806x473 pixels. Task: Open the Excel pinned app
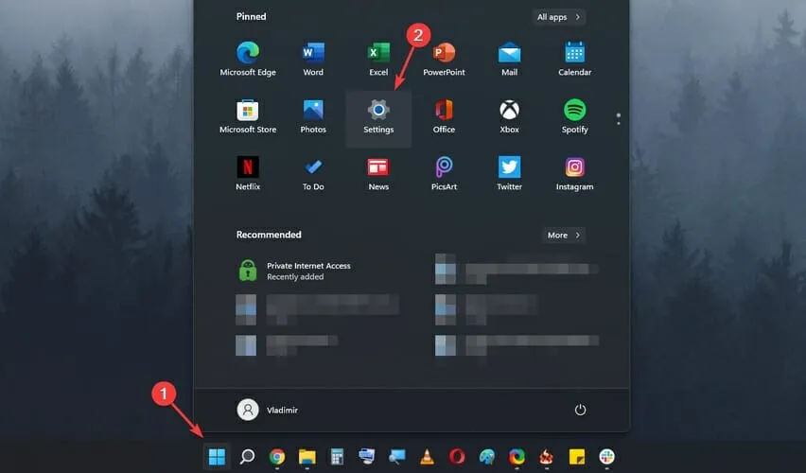378,59
